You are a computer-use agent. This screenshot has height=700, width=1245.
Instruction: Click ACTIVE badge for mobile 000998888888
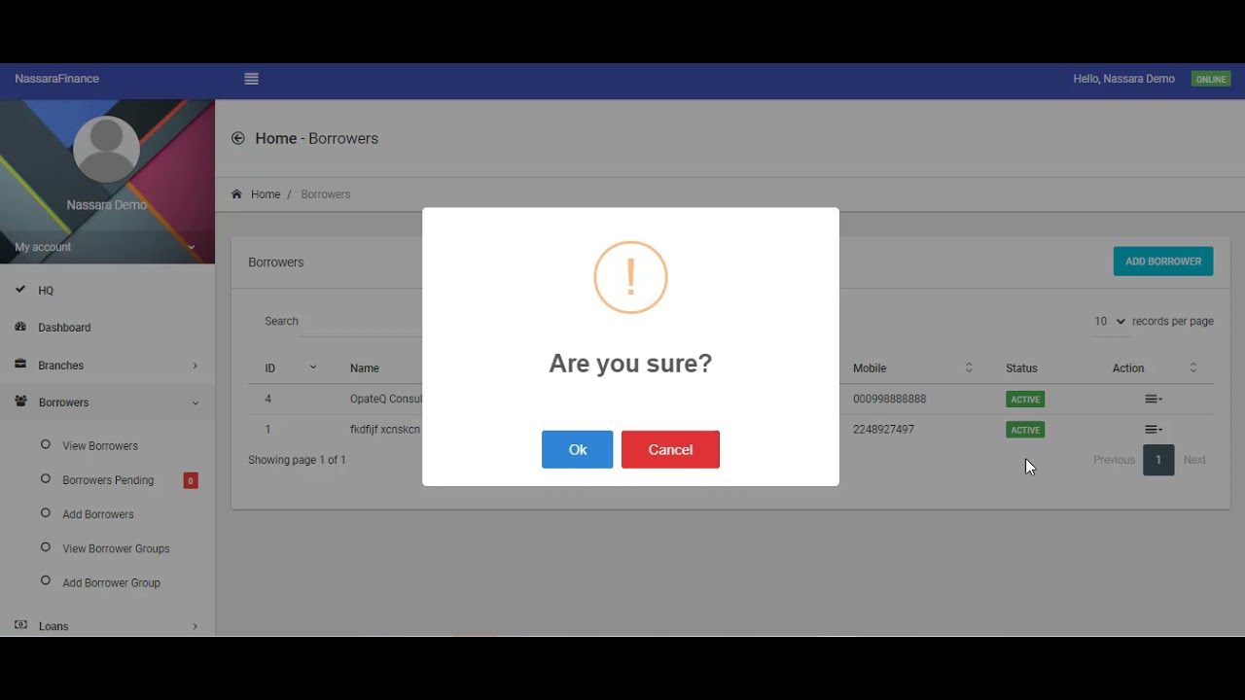1025,400
